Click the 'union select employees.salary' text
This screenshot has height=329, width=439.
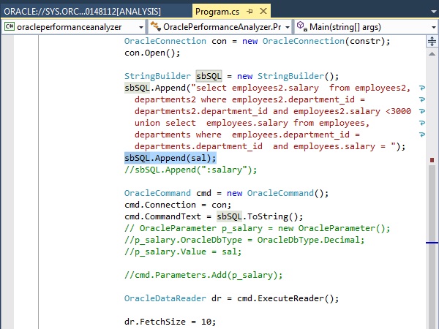point(211,123)
